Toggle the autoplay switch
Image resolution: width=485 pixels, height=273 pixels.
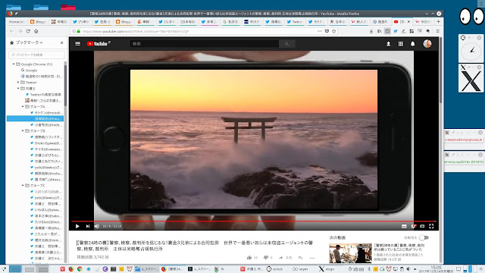(424, 237)
